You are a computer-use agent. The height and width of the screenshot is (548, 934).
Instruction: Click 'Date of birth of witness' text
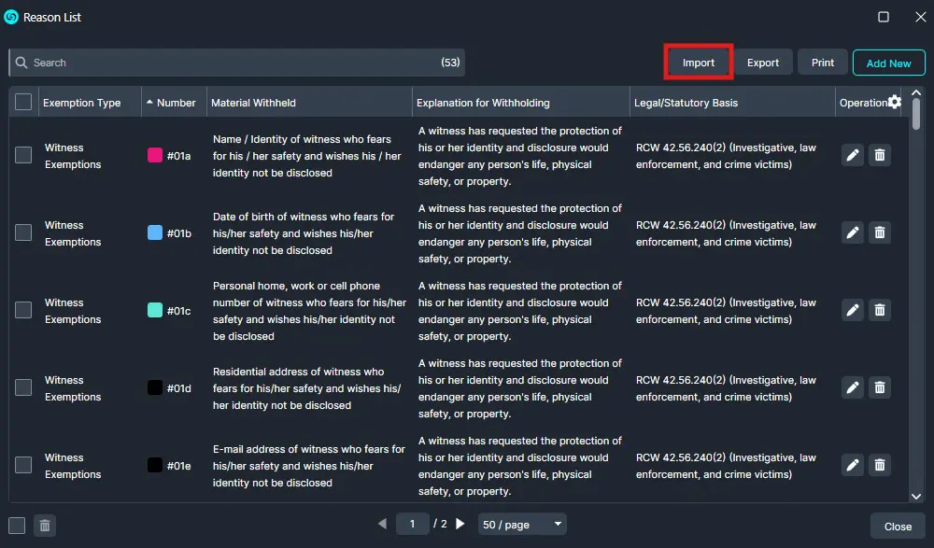tap(272, 217)
